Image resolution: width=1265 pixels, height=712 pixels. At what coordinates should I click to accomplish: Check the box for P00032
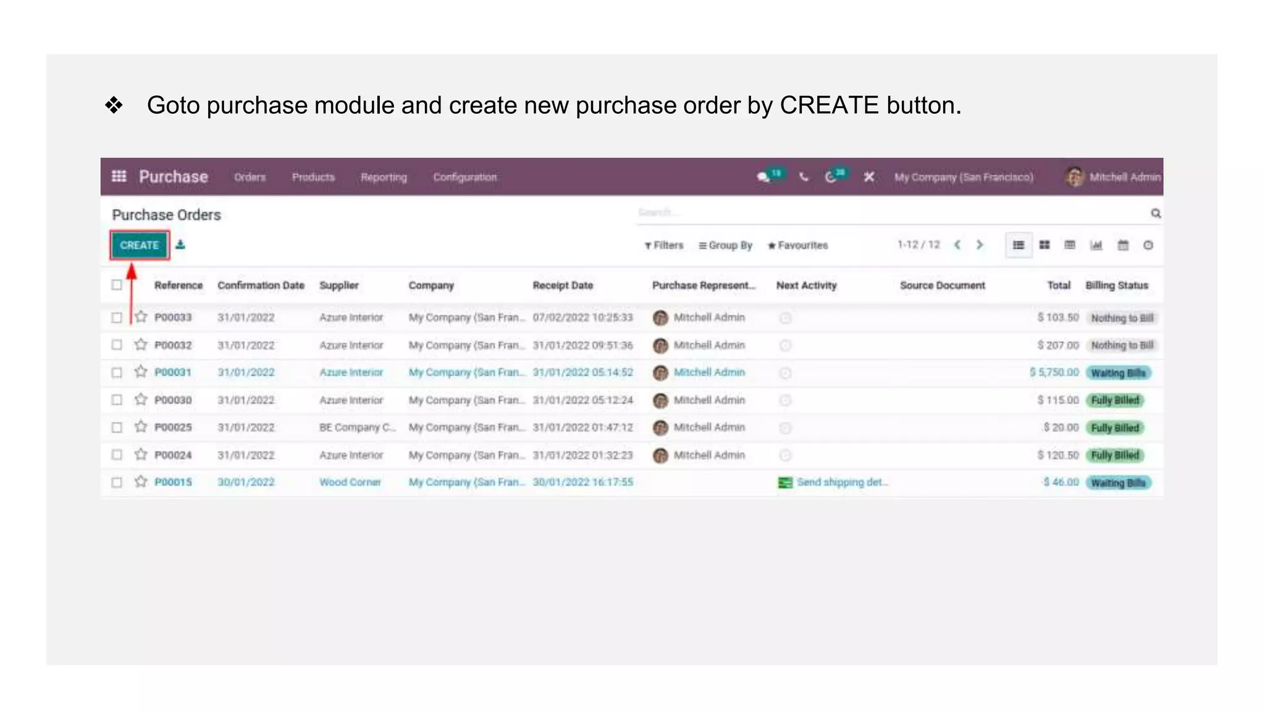tap(117, 345)
